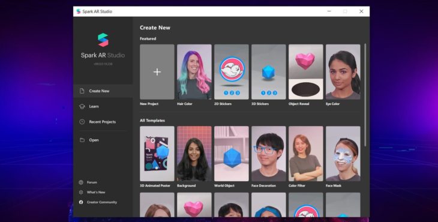438x222 pixels.
Task: Click the Creator Community Facebook icon
Action: (x=81, y=202)
